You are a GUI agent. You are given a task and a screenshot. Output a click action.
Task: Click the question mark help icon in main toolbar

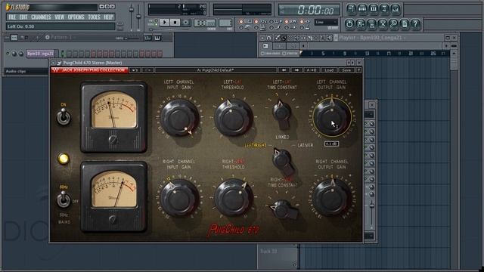point(415,23)
